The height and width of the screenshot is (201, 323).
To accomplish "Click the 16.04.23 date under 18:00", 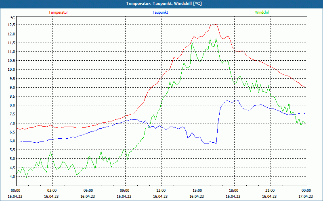I will [x=233, y=196].
